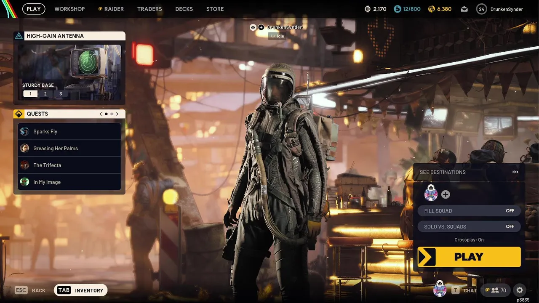The height and width of the screenshot is (303, 539).
Task: Open the STORE tab
Action: click(x=215, y=9)
